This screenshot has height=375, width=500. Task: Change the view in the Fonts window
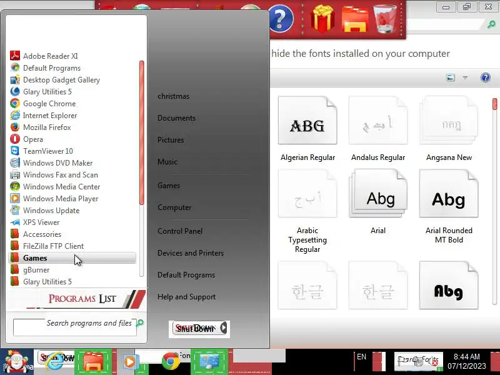[451, 77]
